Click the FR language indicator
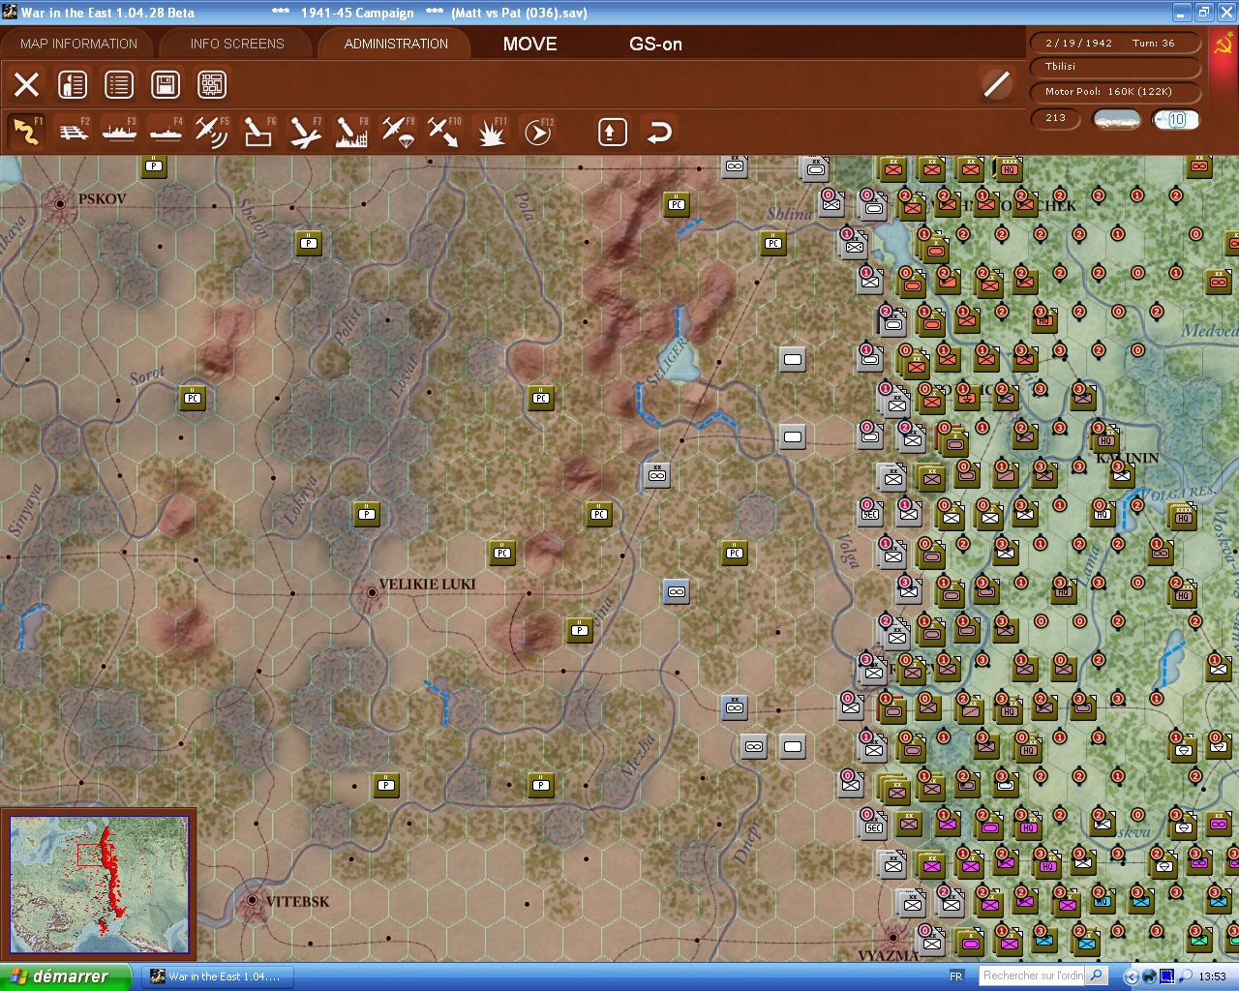 click(956, 976)
